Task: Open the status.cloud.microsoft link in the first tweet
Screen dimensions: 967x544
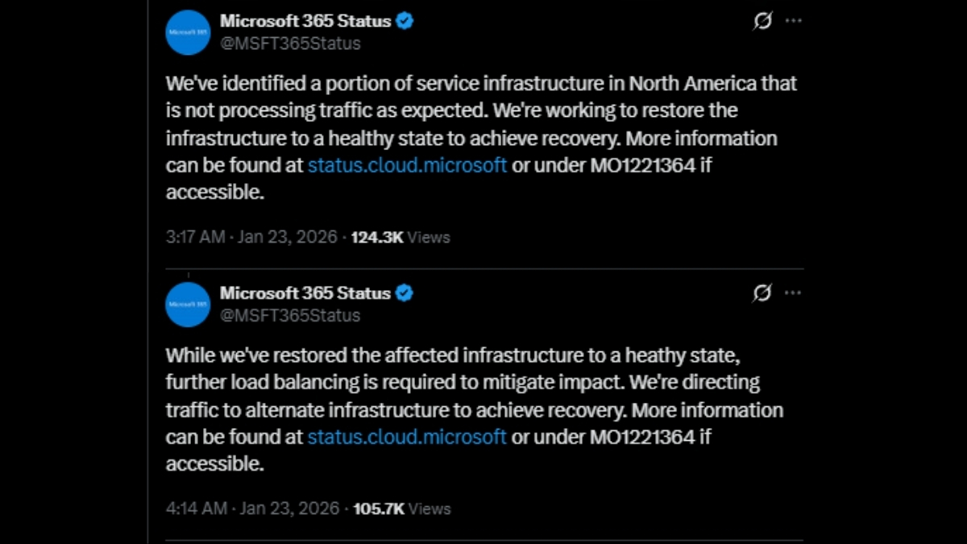Action: pos(406,165)
